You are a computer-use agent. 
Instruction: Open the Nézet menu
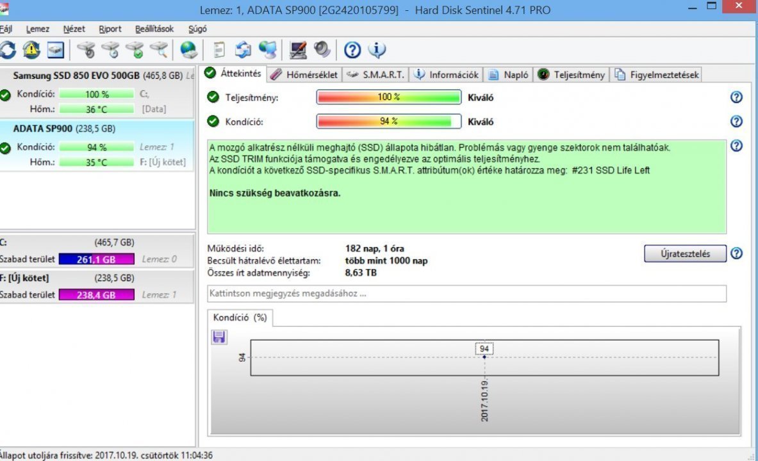pos(74,29)
